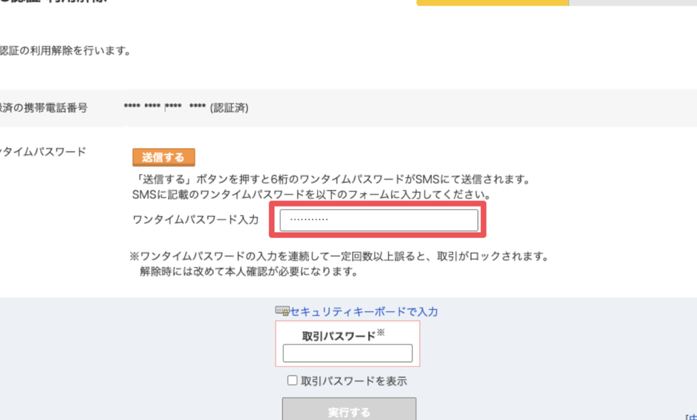Click the security keyboard icon

click(282, 311)
